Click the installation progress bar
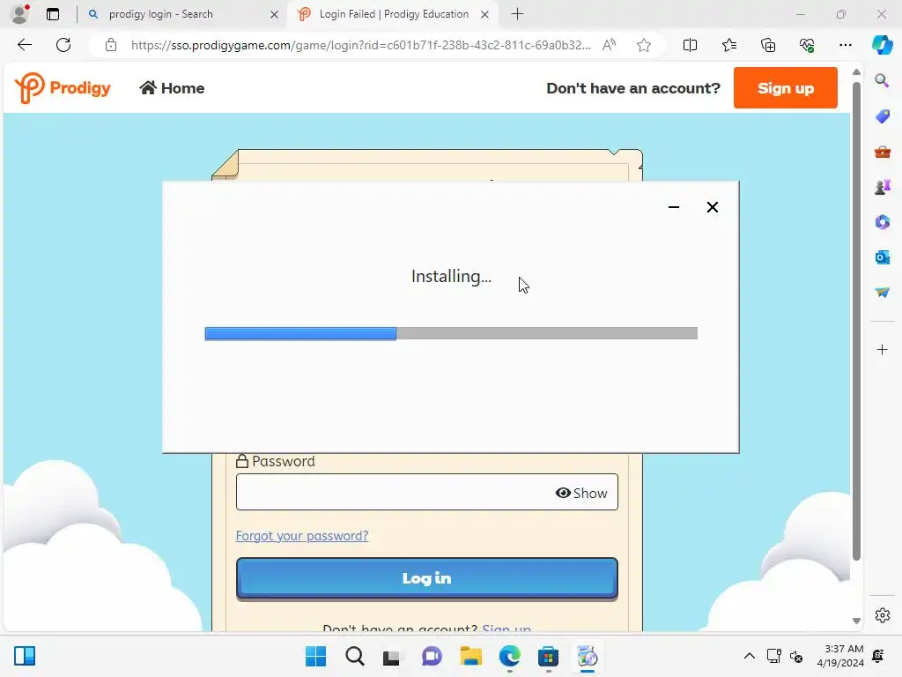 [451, 333]
